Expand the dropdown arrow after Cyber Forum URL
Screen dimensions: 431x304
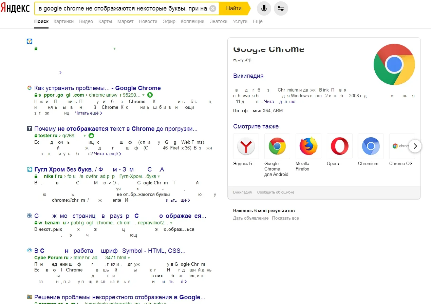(129, 258)
